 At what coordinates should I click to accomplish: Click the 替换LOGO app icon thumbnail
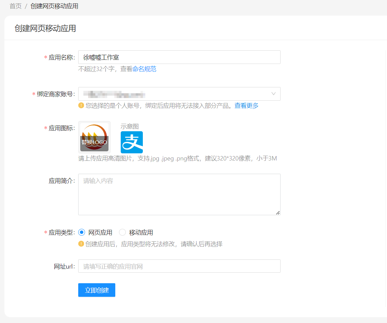click(94, 137)
